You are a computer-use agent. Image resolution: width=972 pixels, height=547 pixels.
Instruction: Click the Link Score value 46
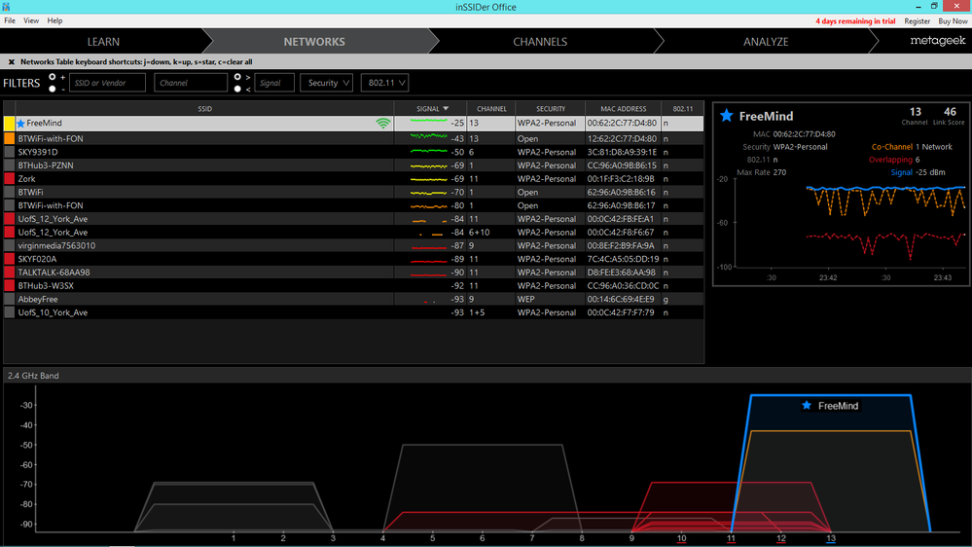(950, 112)
